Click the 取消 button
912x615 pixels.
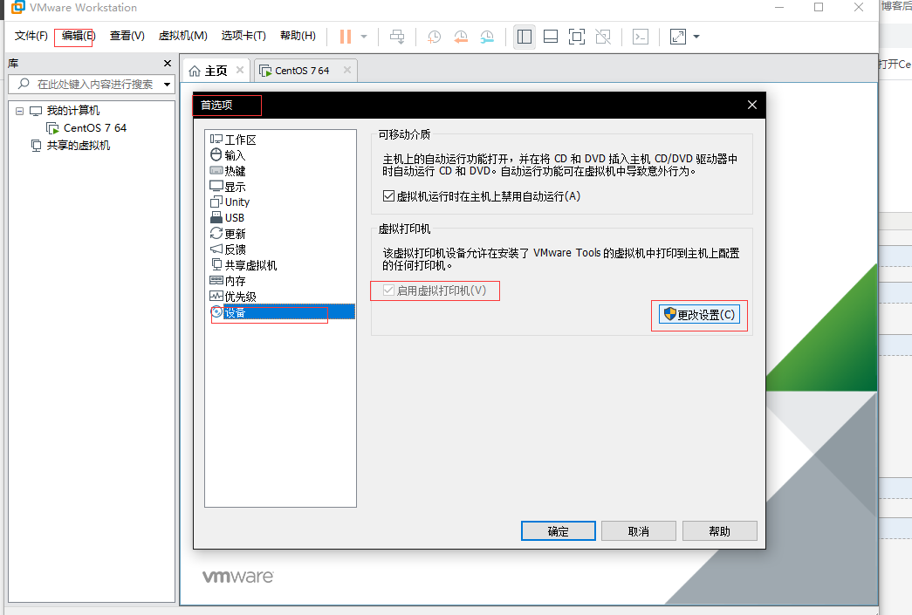pos(639,530)
